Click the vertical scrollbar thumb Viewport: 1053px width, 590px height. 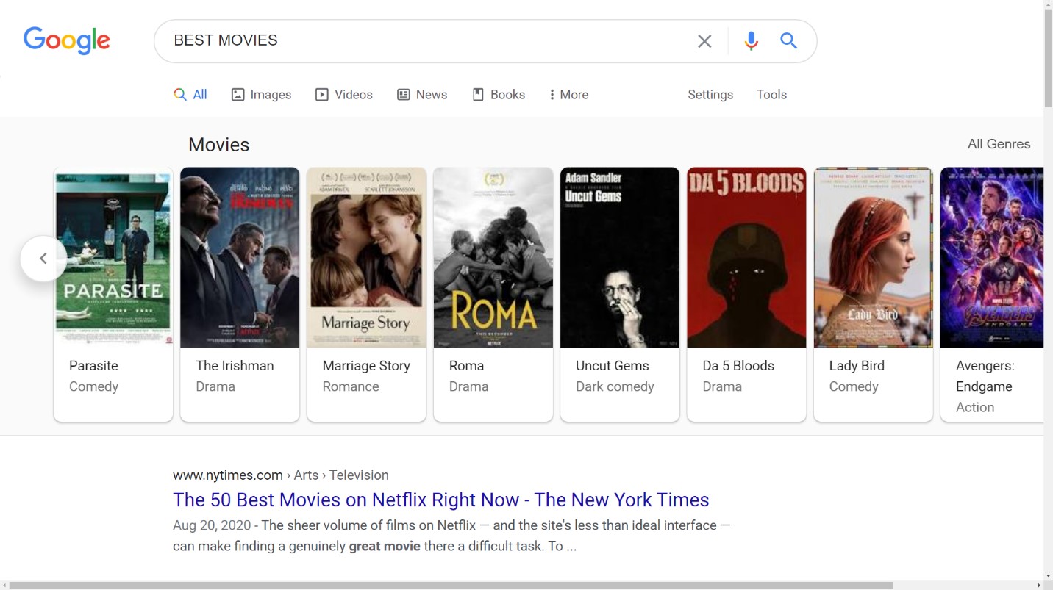coord(1048,59)
